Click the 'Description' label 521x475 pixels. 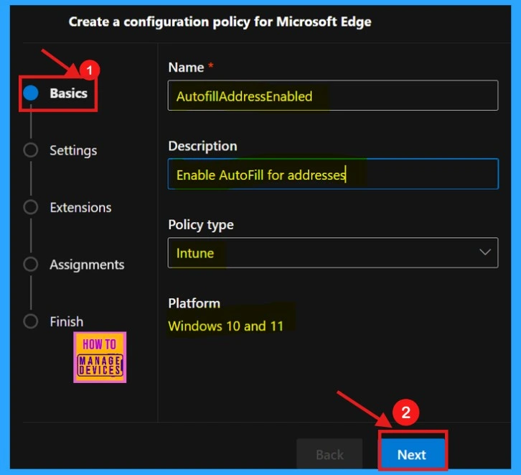pos(202,147)
